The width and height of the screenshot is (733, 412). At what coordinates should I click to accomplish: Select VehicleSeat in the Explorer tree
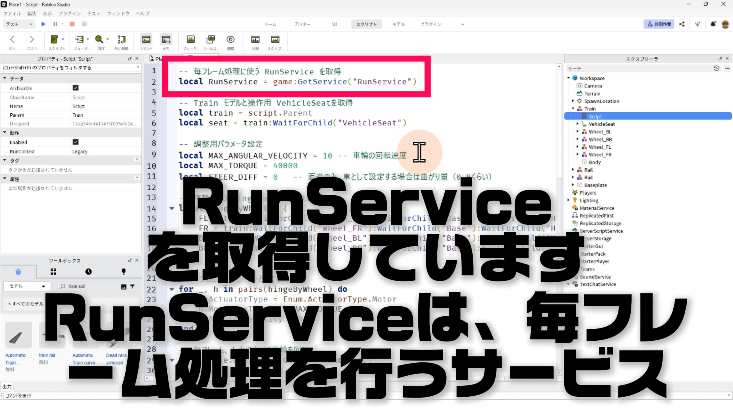pyautogui.click(x=601, y=124)
